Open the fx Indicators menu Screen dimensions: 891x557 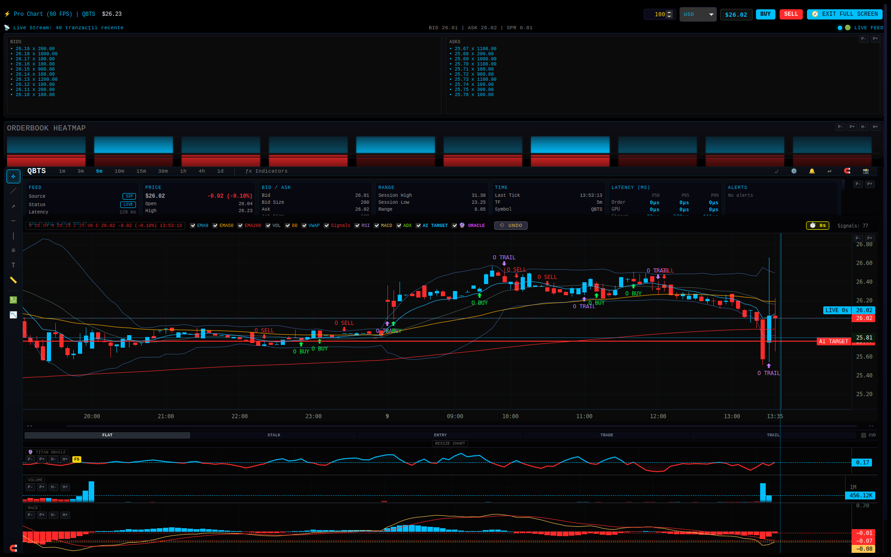(x=266, y=171)
